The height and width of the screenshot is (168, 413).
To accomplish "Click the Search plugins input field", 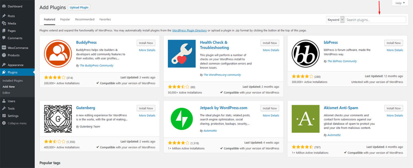I will pos(376,20).
